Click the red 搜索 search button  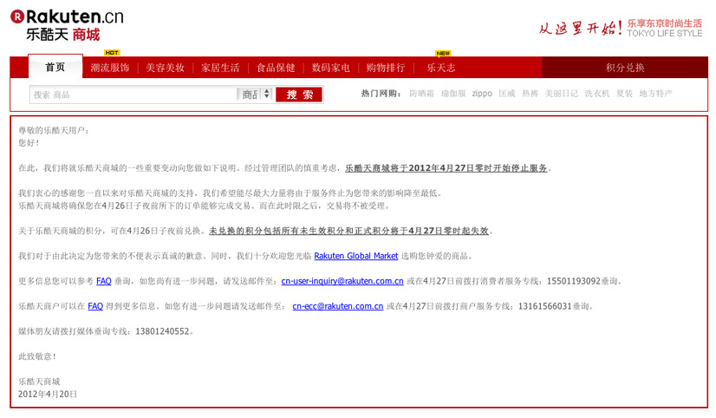pos(299,95)
